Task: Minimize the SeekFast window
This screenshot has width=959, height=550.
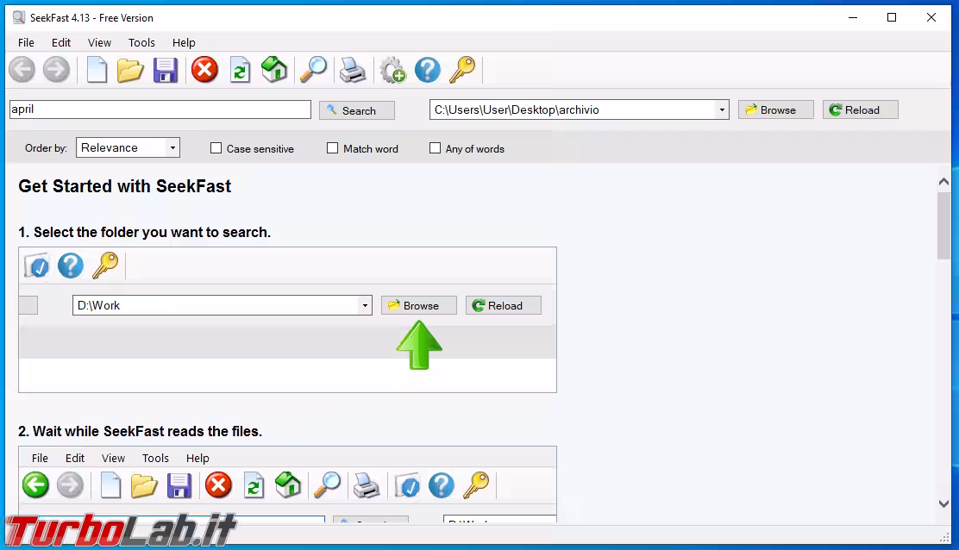Action: point(853,18)
